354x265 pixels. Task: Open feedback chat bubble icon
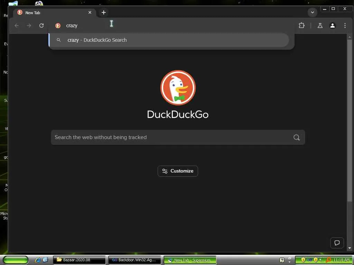337,243
